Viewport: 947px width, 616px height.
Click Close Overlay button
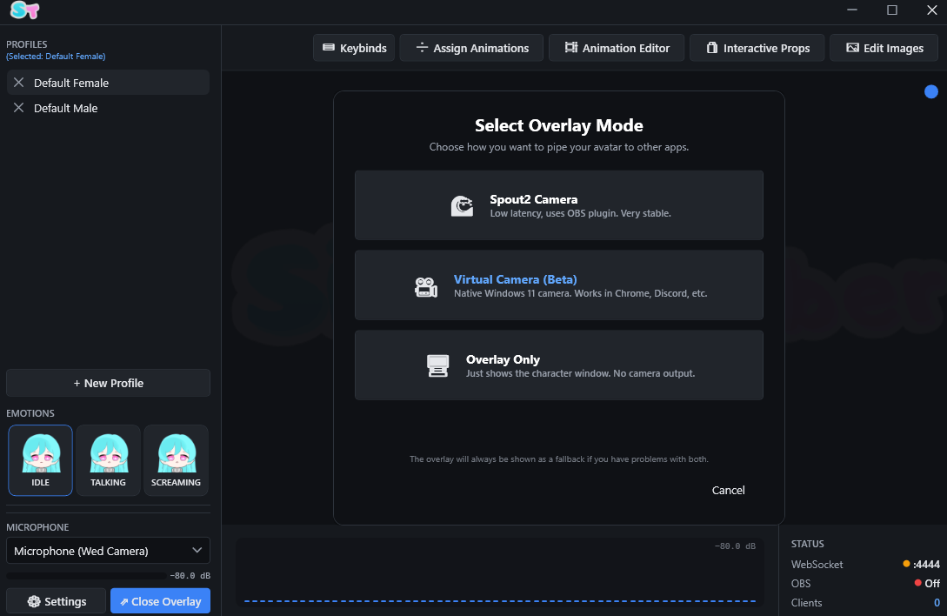(x=161, y=601)
